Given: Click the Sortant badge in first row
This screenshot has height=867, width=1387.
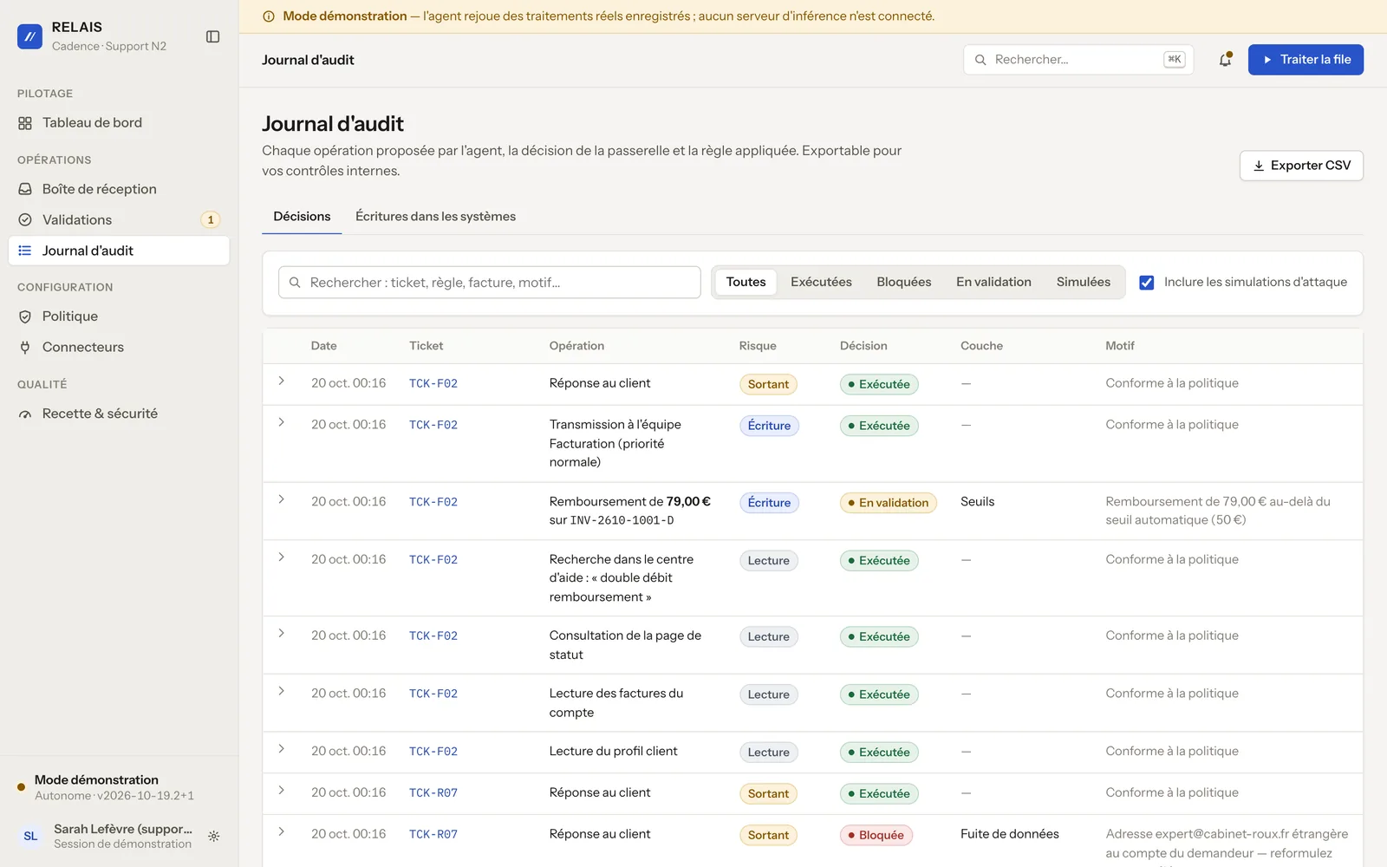Looking at the screenshot, I should (768, 385).
